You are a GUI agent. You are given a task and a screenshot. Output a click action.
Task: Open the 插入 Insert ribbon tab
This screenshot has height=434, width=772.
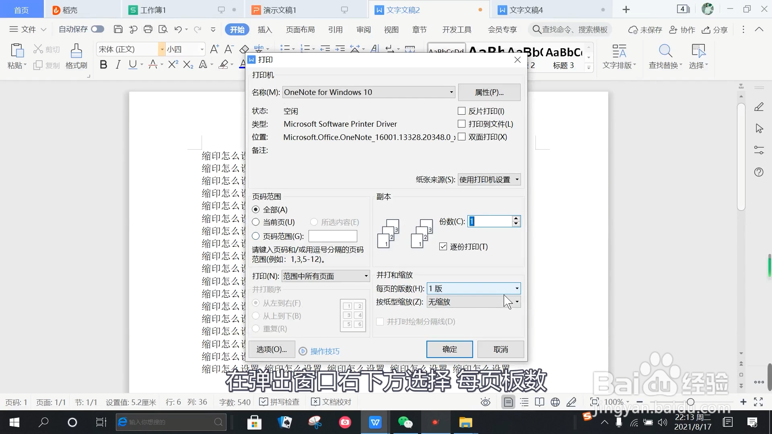click(265, 29)
